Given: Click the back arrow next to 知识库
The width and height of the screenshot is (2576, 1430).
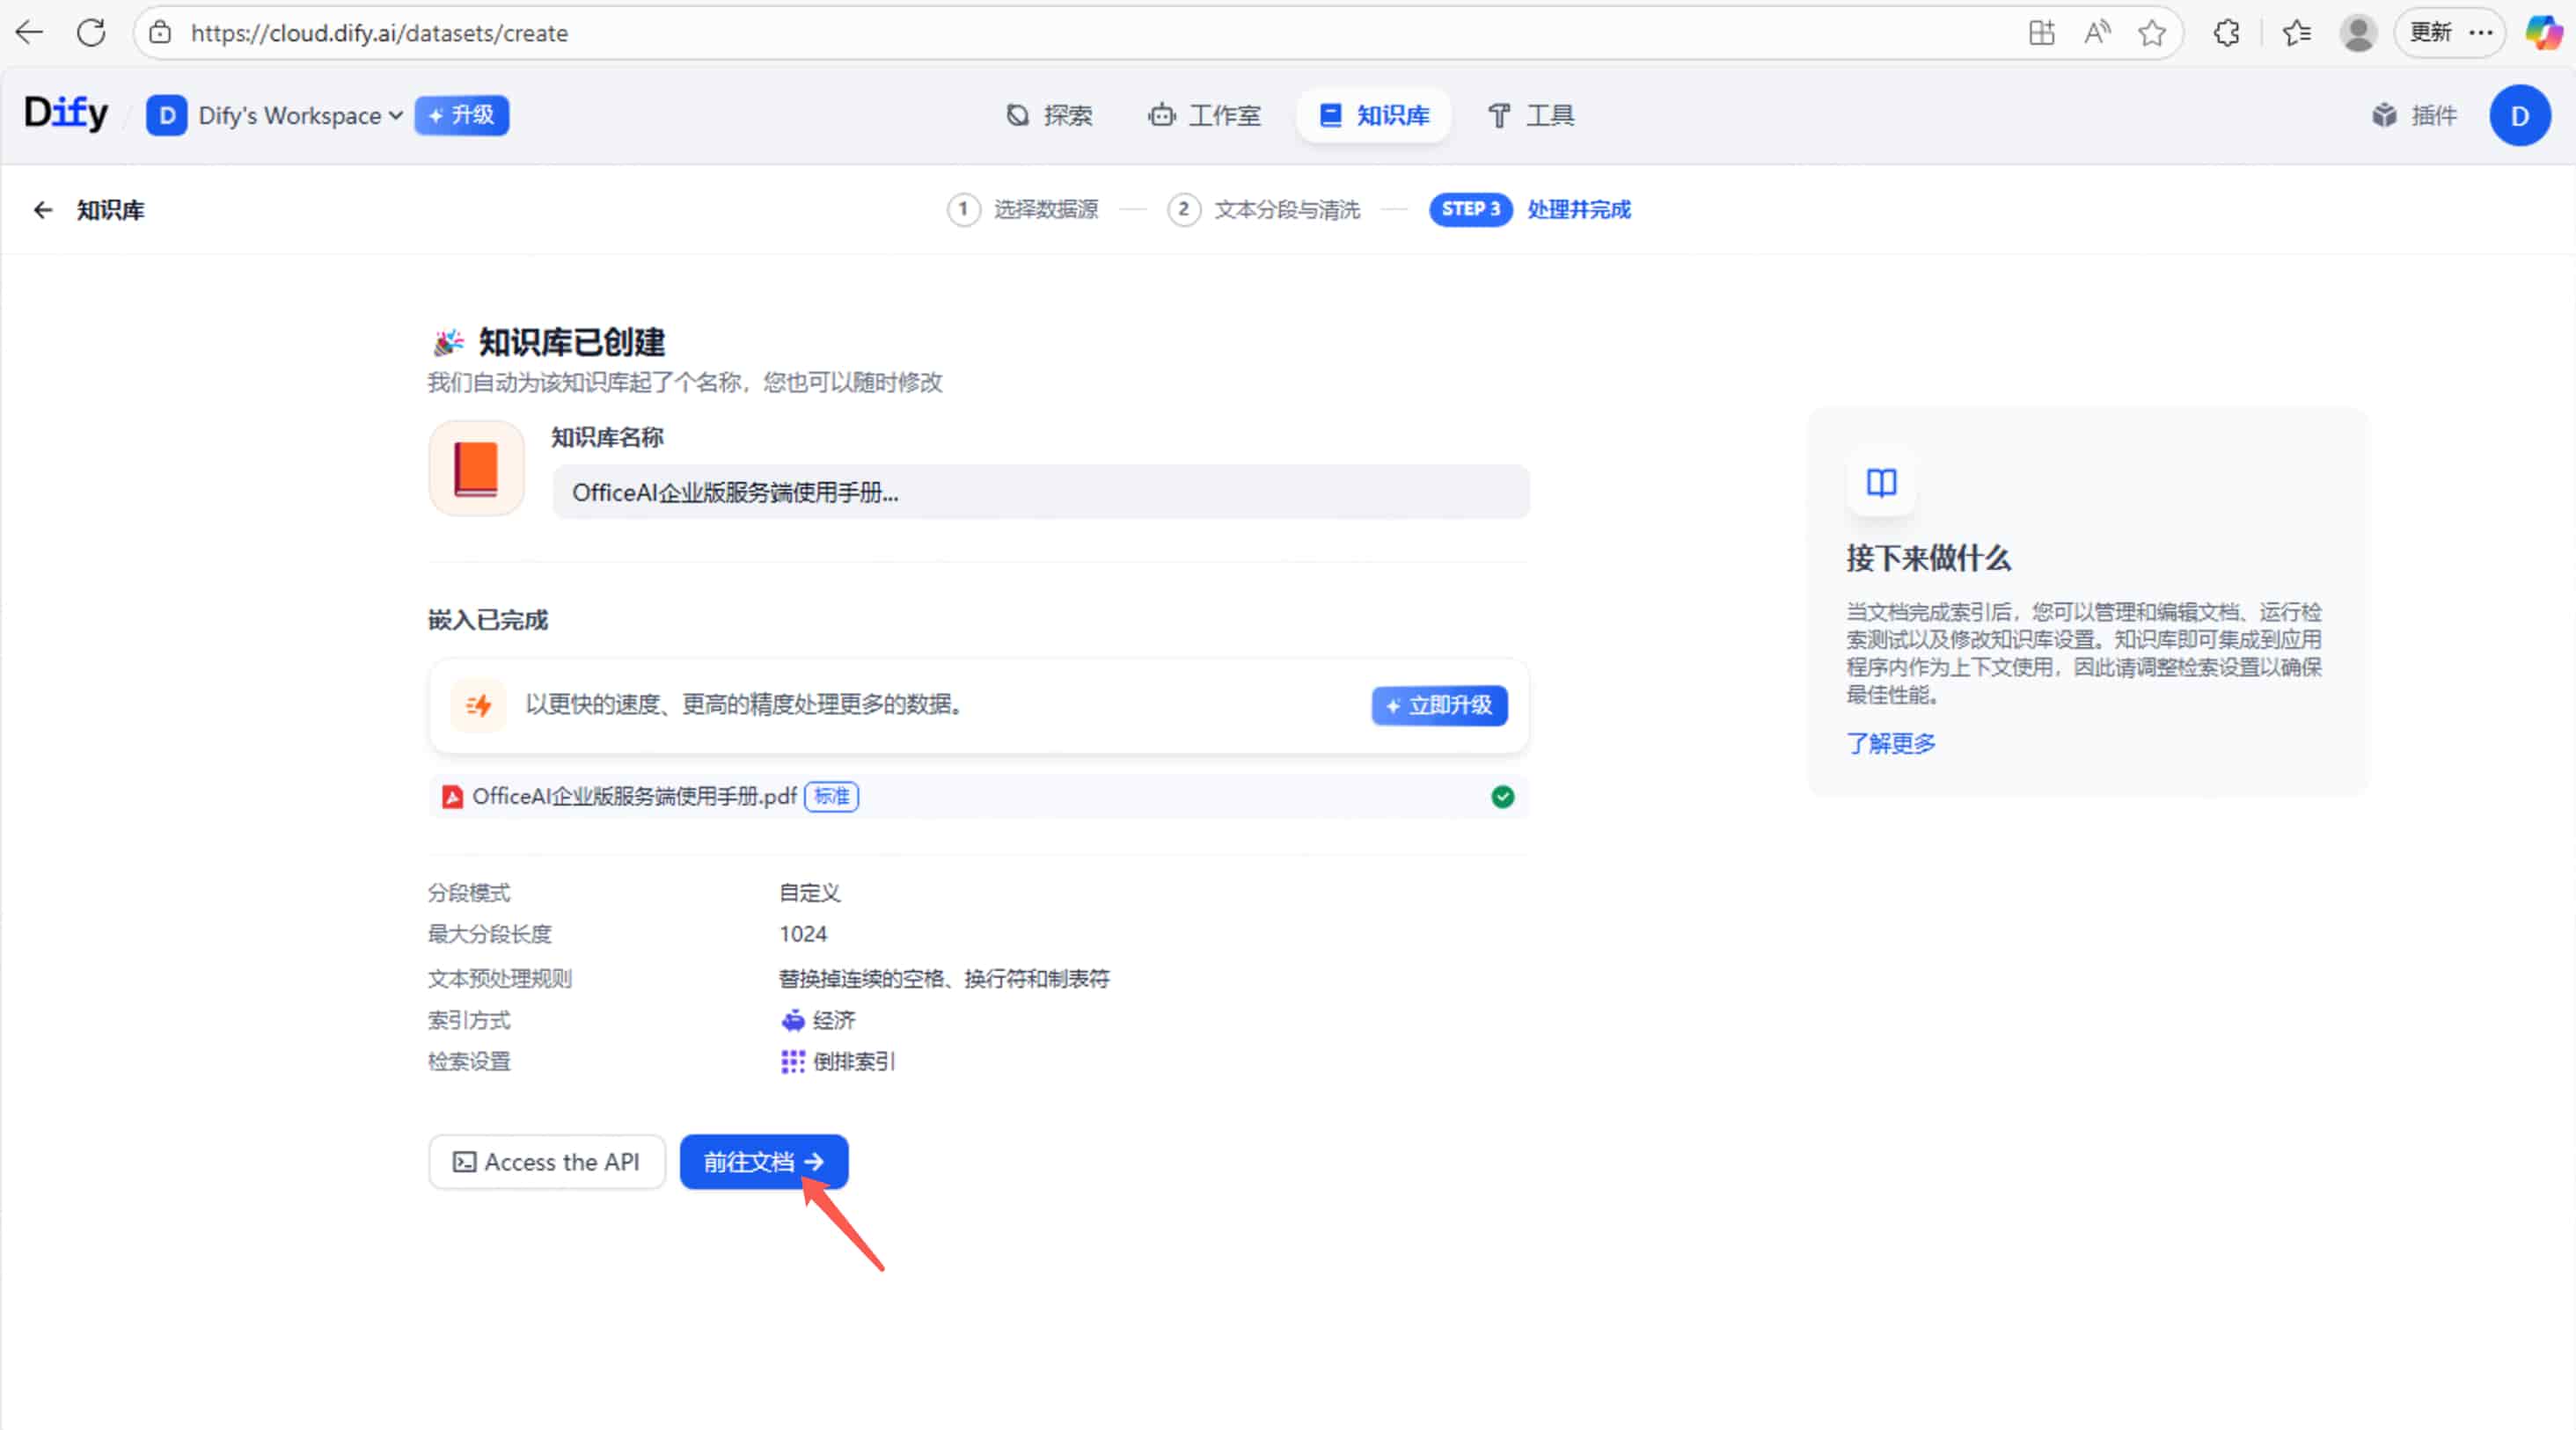Looking at the screenshot, I should 42,208.
